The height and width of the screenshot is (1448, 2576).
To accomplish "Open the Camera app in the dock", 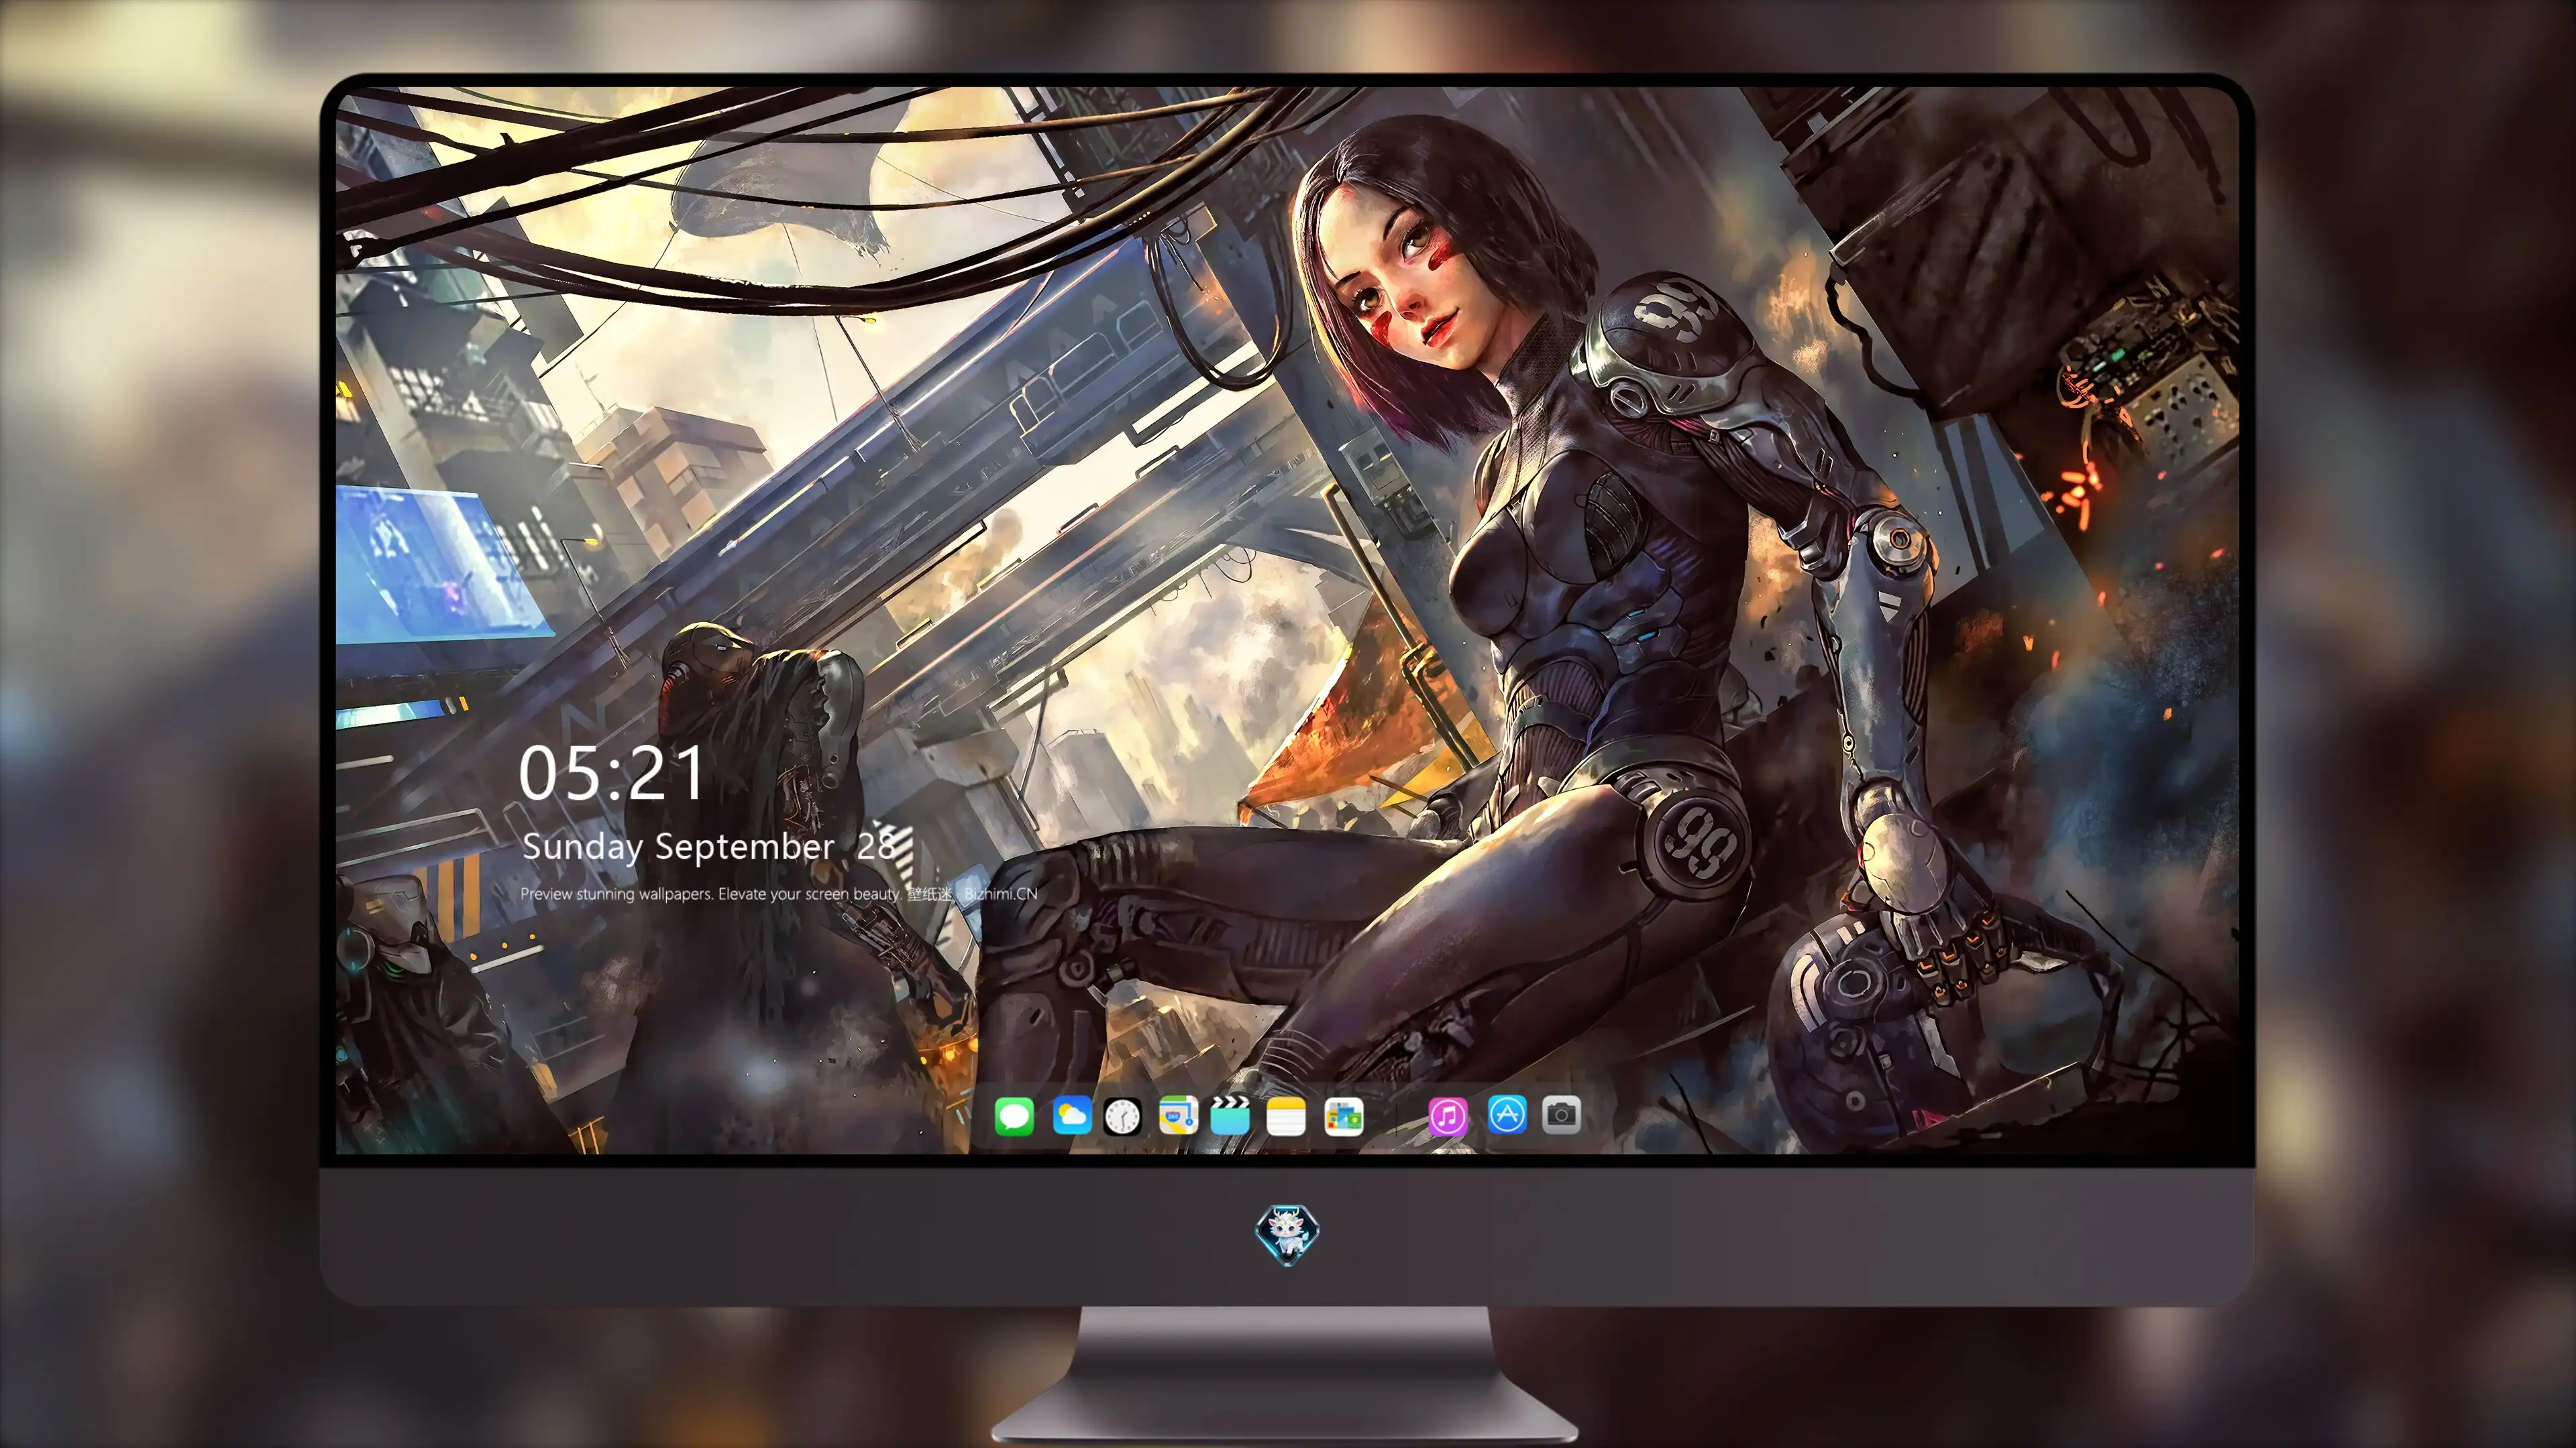I will point(1561,1114).
